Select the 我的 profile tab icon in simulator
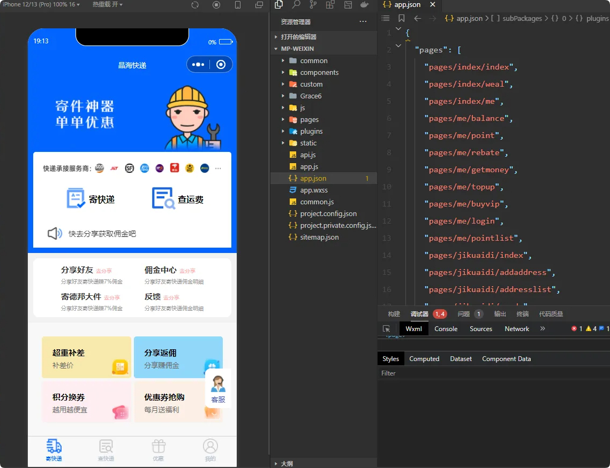Viewport: 610px width, 468px height. click(x=210, y=446)
